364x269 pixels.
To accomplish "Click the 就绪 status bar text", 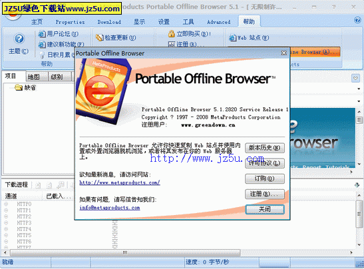I will tap(8, 262).
